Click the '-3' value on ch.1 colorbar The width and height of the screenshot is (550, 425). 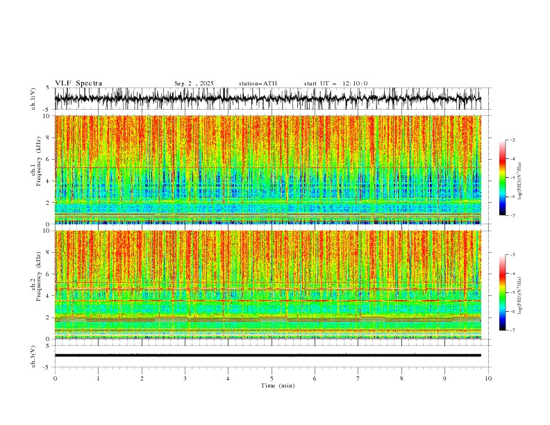click(x=512, y=140)
